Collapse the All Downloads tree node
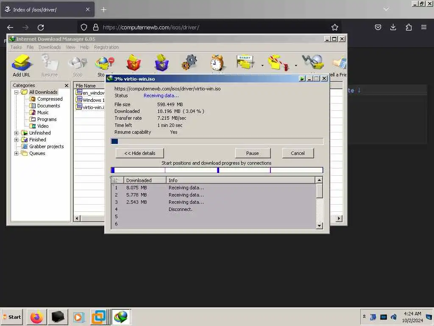This screenshot has width=434, height=326. pos(17,92)
